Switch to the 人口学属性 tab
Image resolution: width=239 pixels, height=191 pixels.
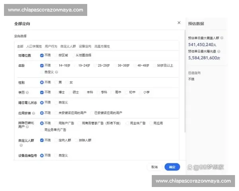point(34,46)
